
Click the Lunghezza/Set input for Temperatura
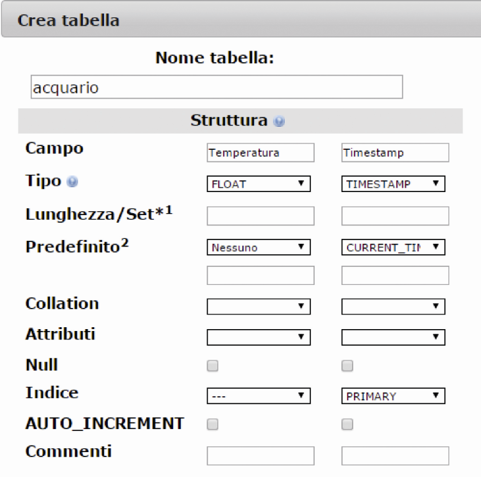pyautogui.click(x=260, y=216)
